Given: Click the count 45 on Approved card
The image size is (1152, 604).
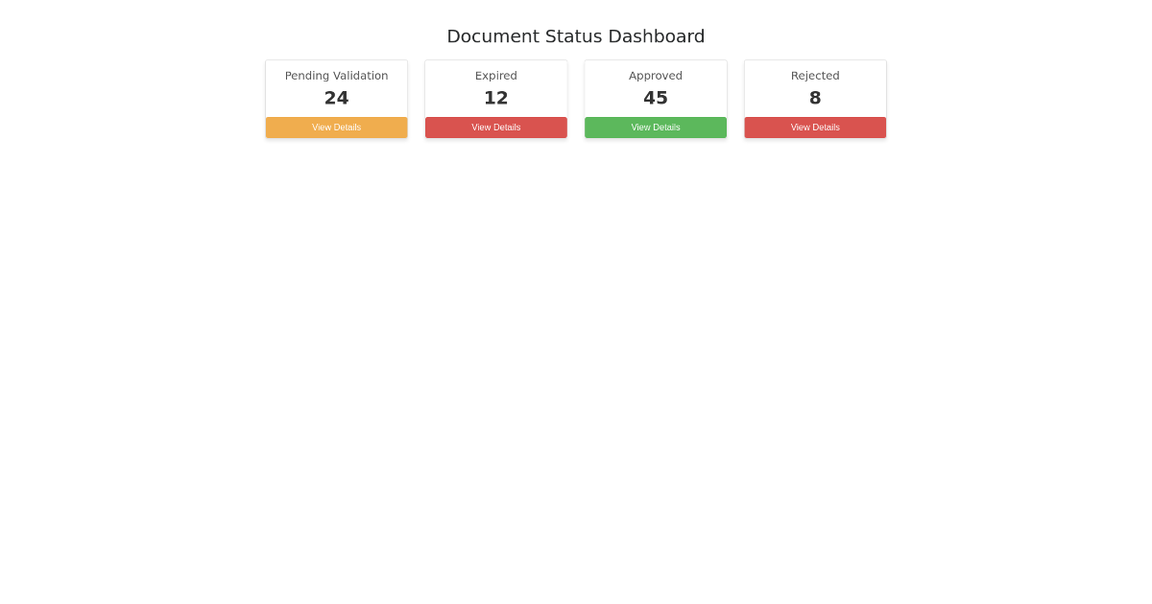Looking at the screenshot, I should (x=656, y=97).
